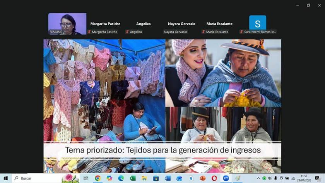Screen dimensions: 325x183
Task: Open Excel from the taskbar
Action: pyautogui.click(x=133, y=178)
